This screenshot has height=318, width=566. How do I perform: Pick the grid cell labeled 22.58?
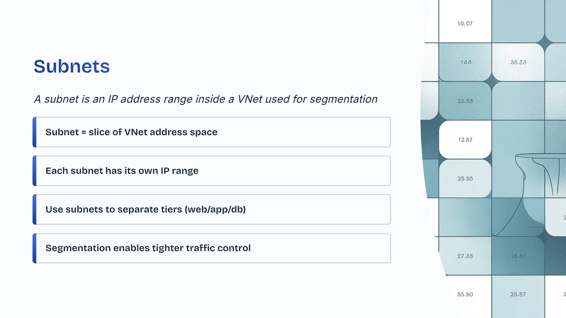(x=465, y=101)
